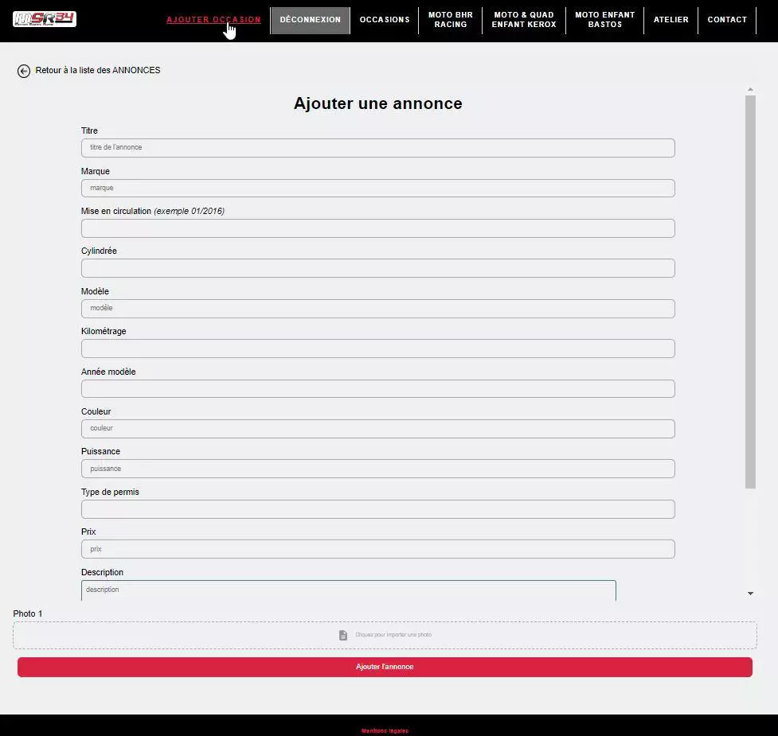Screen dimensions: 778x736
Task: Open Moto BHR Racing section
Action: (x=450, y=20)
